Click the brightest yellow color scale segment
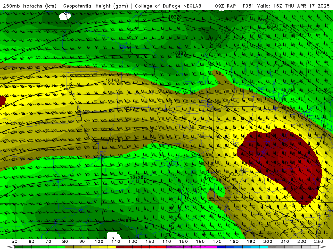Screen dimensions: 333x249 [x=112, y=247]
